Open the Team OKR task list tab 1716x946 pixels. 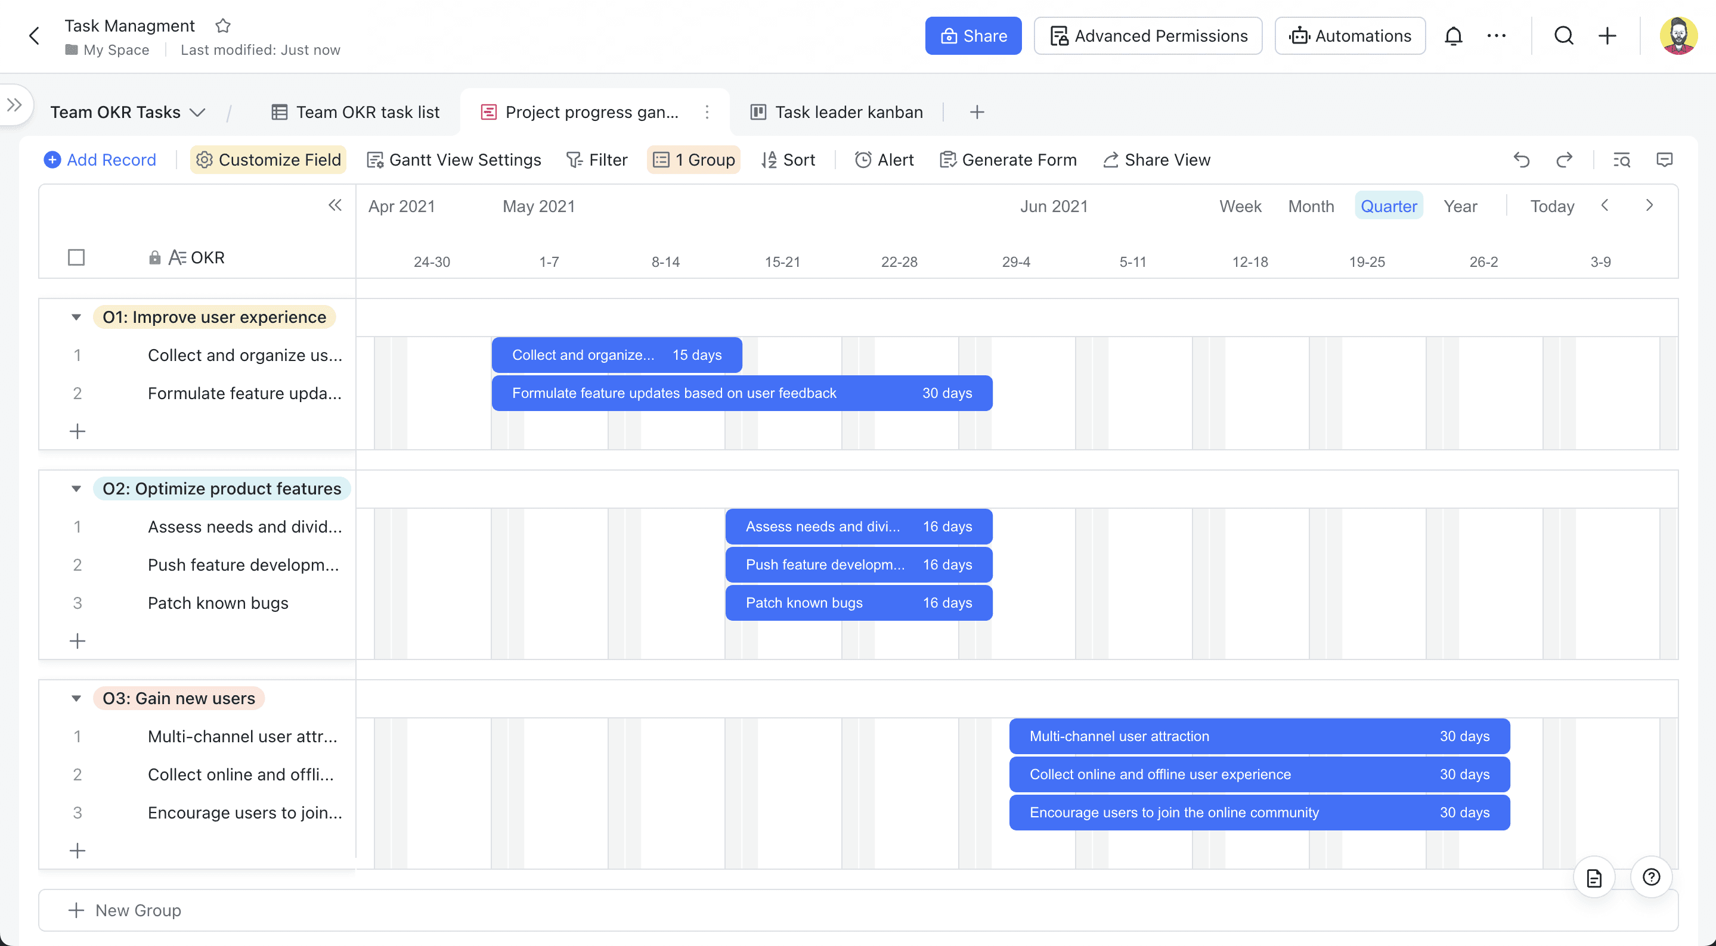click(x=356, y=112)
